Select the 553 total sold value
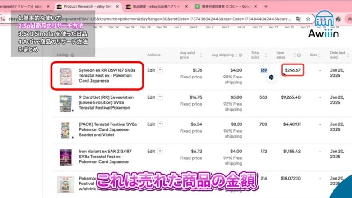Image resolution: width=352 pixels, height=198 pixels. (264, 97)
